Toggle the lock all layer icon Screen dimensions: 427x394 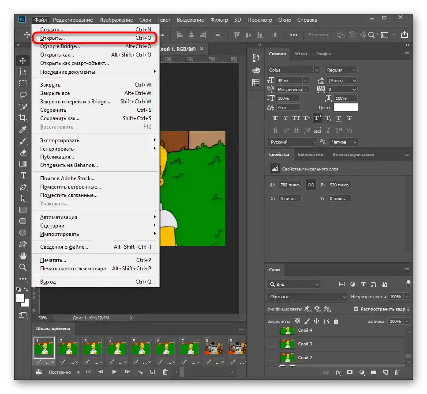(336, 322)
